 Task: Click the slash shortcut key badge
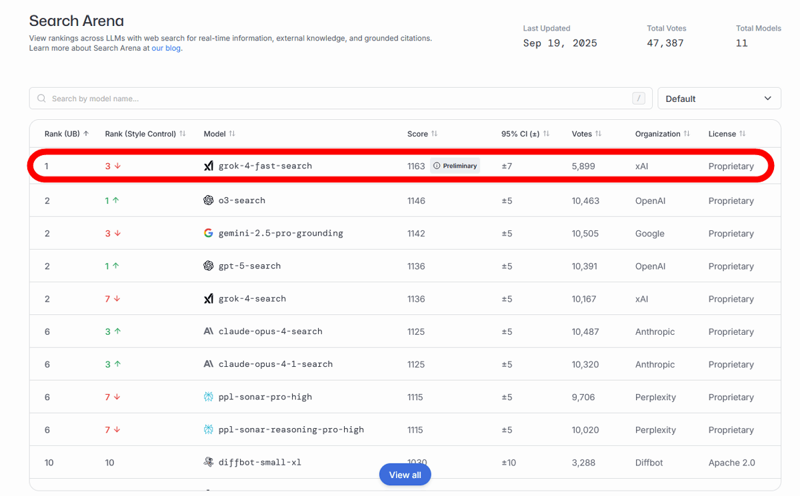click(639, 99)
